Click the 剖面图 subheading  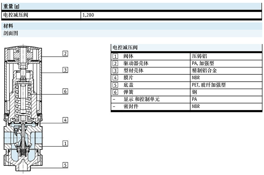pos(10,33)
